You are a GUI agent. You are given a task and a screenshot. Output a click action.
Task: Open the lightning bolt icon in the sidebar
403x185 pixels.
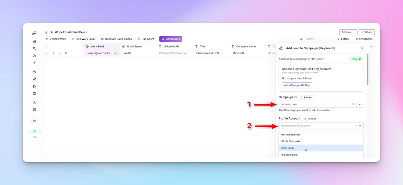point(34,63)
